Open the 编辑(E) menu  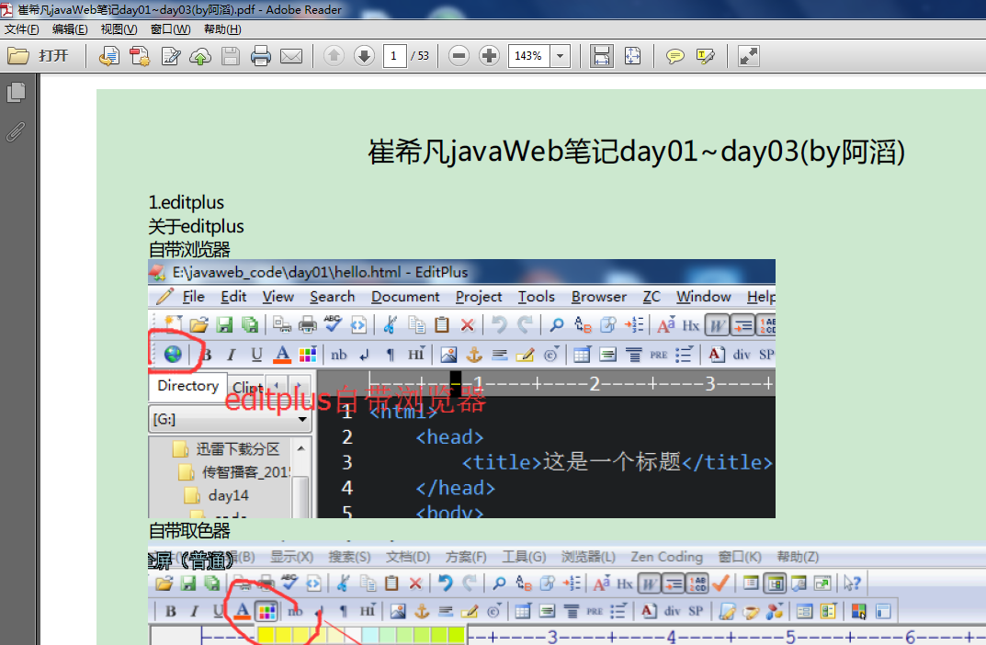click(x=70, y=28)
